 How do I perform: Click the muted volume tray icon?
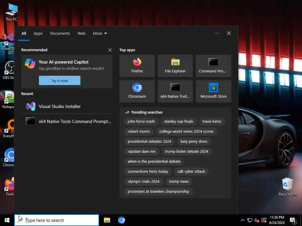tap(257, 220)
